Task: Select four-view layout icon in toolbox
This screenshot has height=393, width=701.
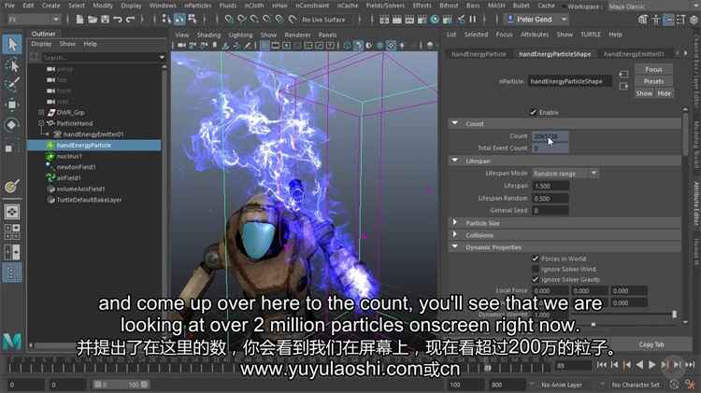Action: point(12,232)
